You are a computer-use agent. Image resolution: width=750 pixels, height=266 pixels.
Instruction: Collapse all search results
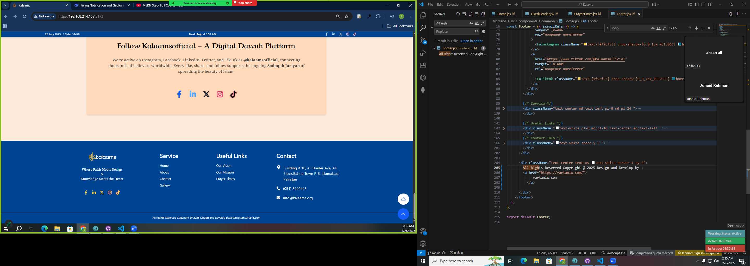pos(483,14)
